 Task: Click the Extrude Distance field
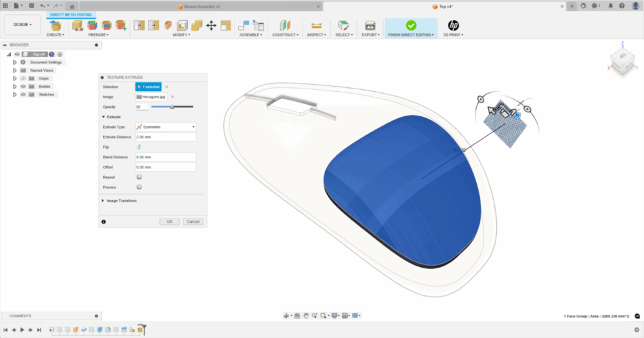(165, 137)
